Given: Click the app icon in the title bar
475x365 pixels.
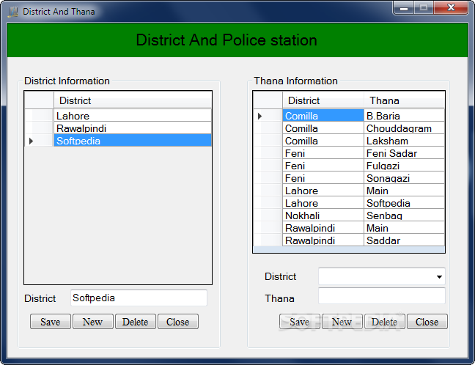Looking at the screenshot, I should coord(12,12).
